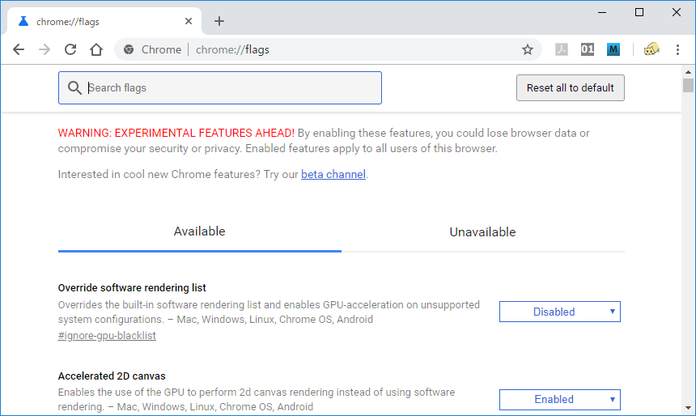Click the browser back arrow
This screenshot has height=416, width=696.
coord(19,49)
